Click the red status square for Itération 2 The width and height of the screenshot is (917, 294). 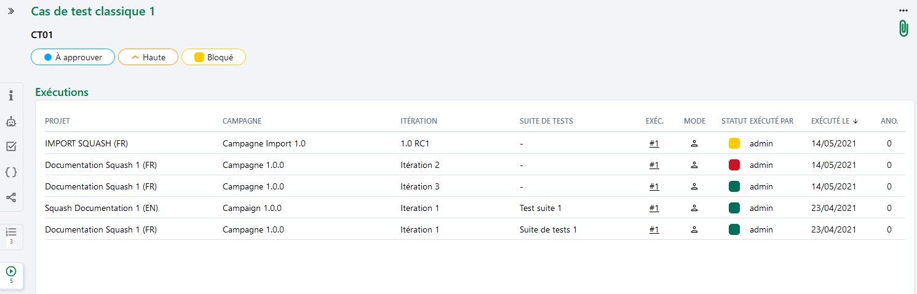[734, 165]
